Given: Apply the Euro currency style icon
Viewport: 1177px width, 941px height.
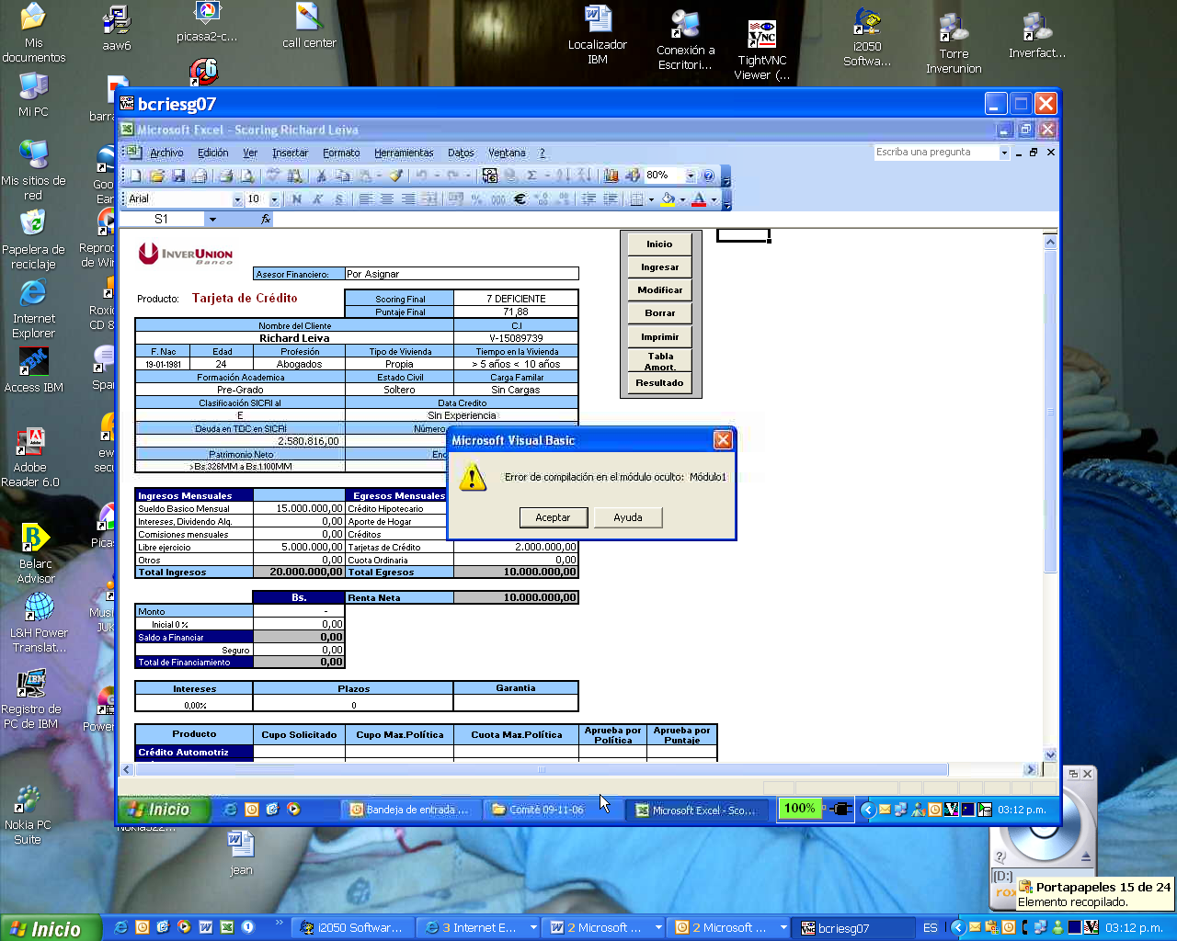Looking at the screenshot, I should (x=520, y=198).
